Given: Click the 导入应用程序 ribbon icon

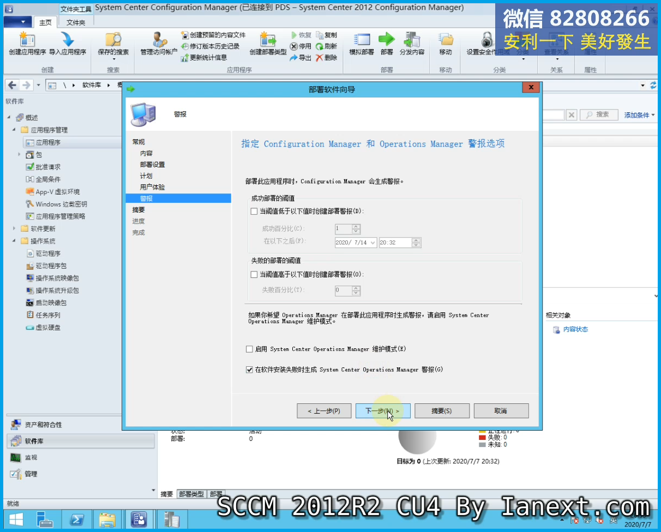Looking at the screenshot, I should click(68, 44).
